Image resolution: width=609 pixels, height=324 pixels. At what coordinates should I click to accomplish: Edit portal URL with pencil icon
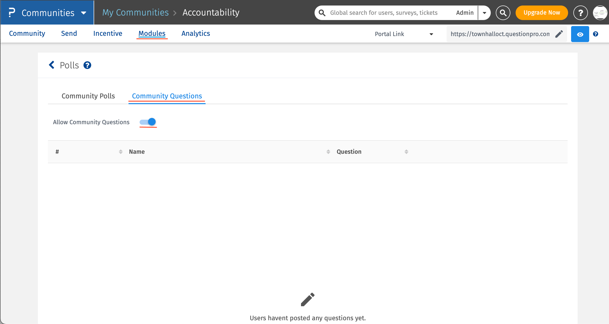tap(559, 34)
